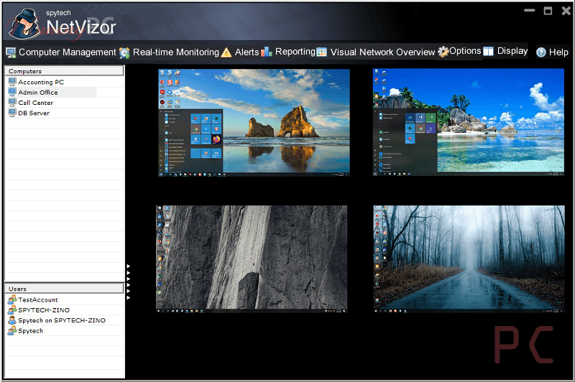
Task: Click the Computer Management monitor icon
Action: click(11, 52)
